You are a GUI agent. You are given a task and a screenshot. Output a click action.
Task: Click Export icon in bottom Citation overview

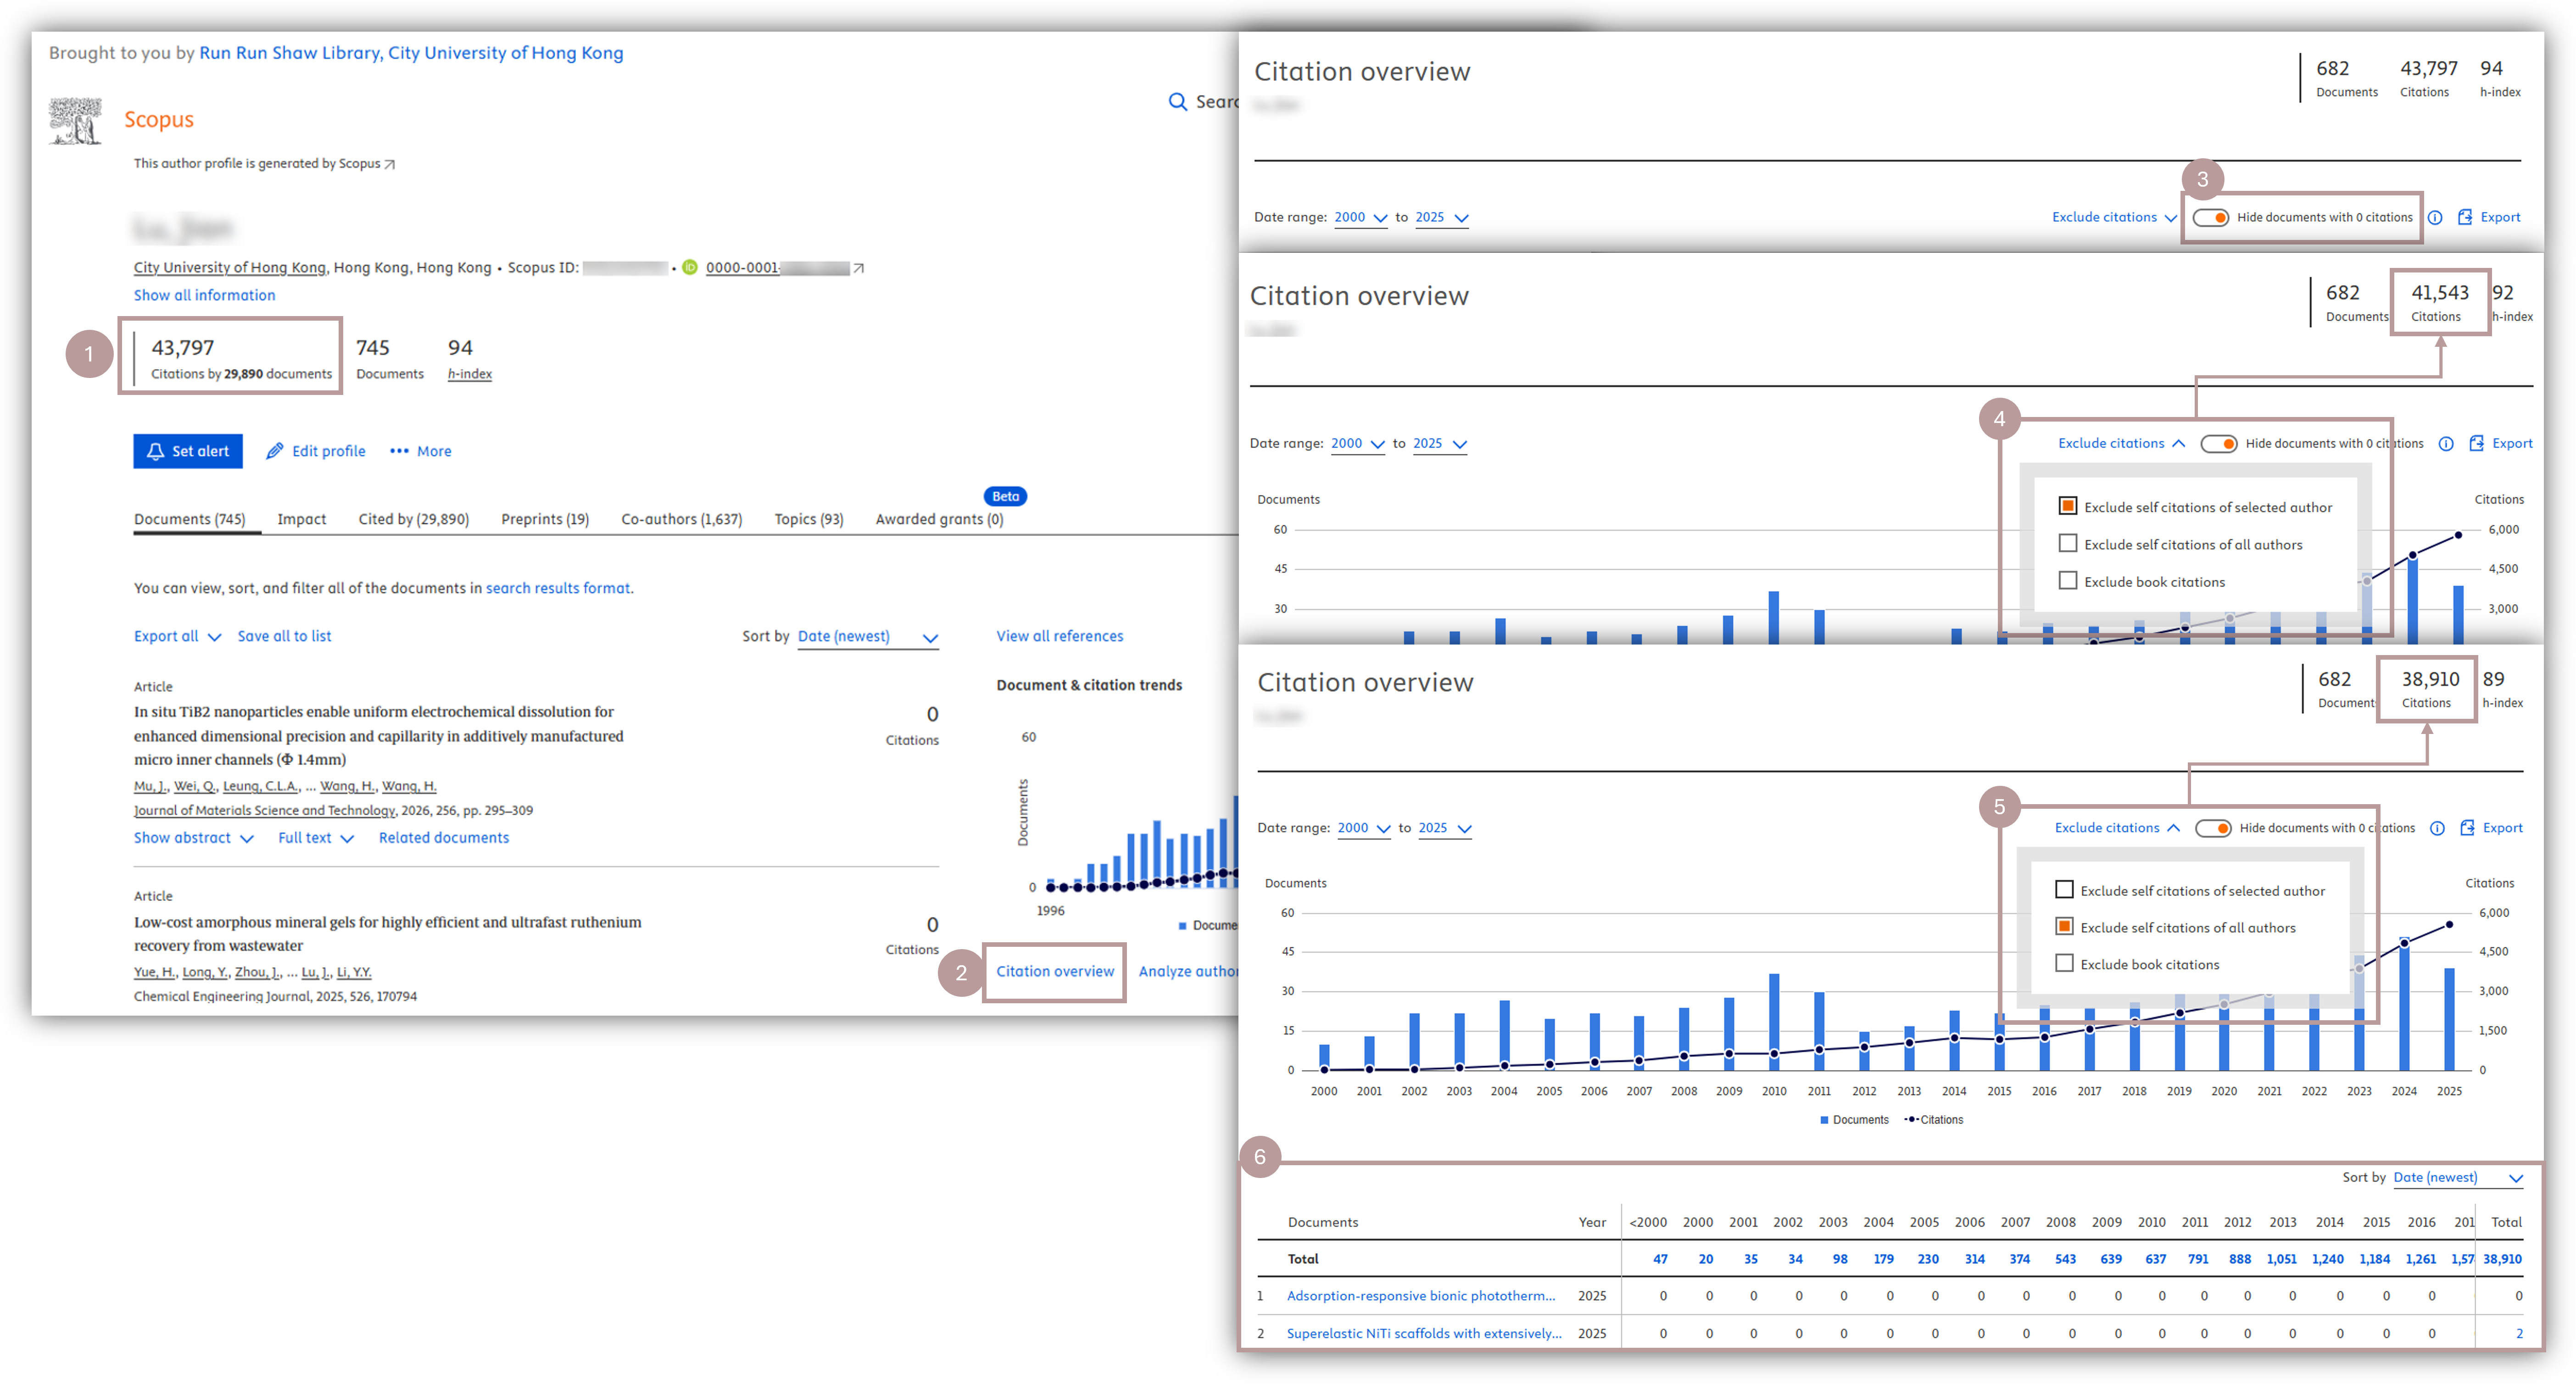[2467, 828]
